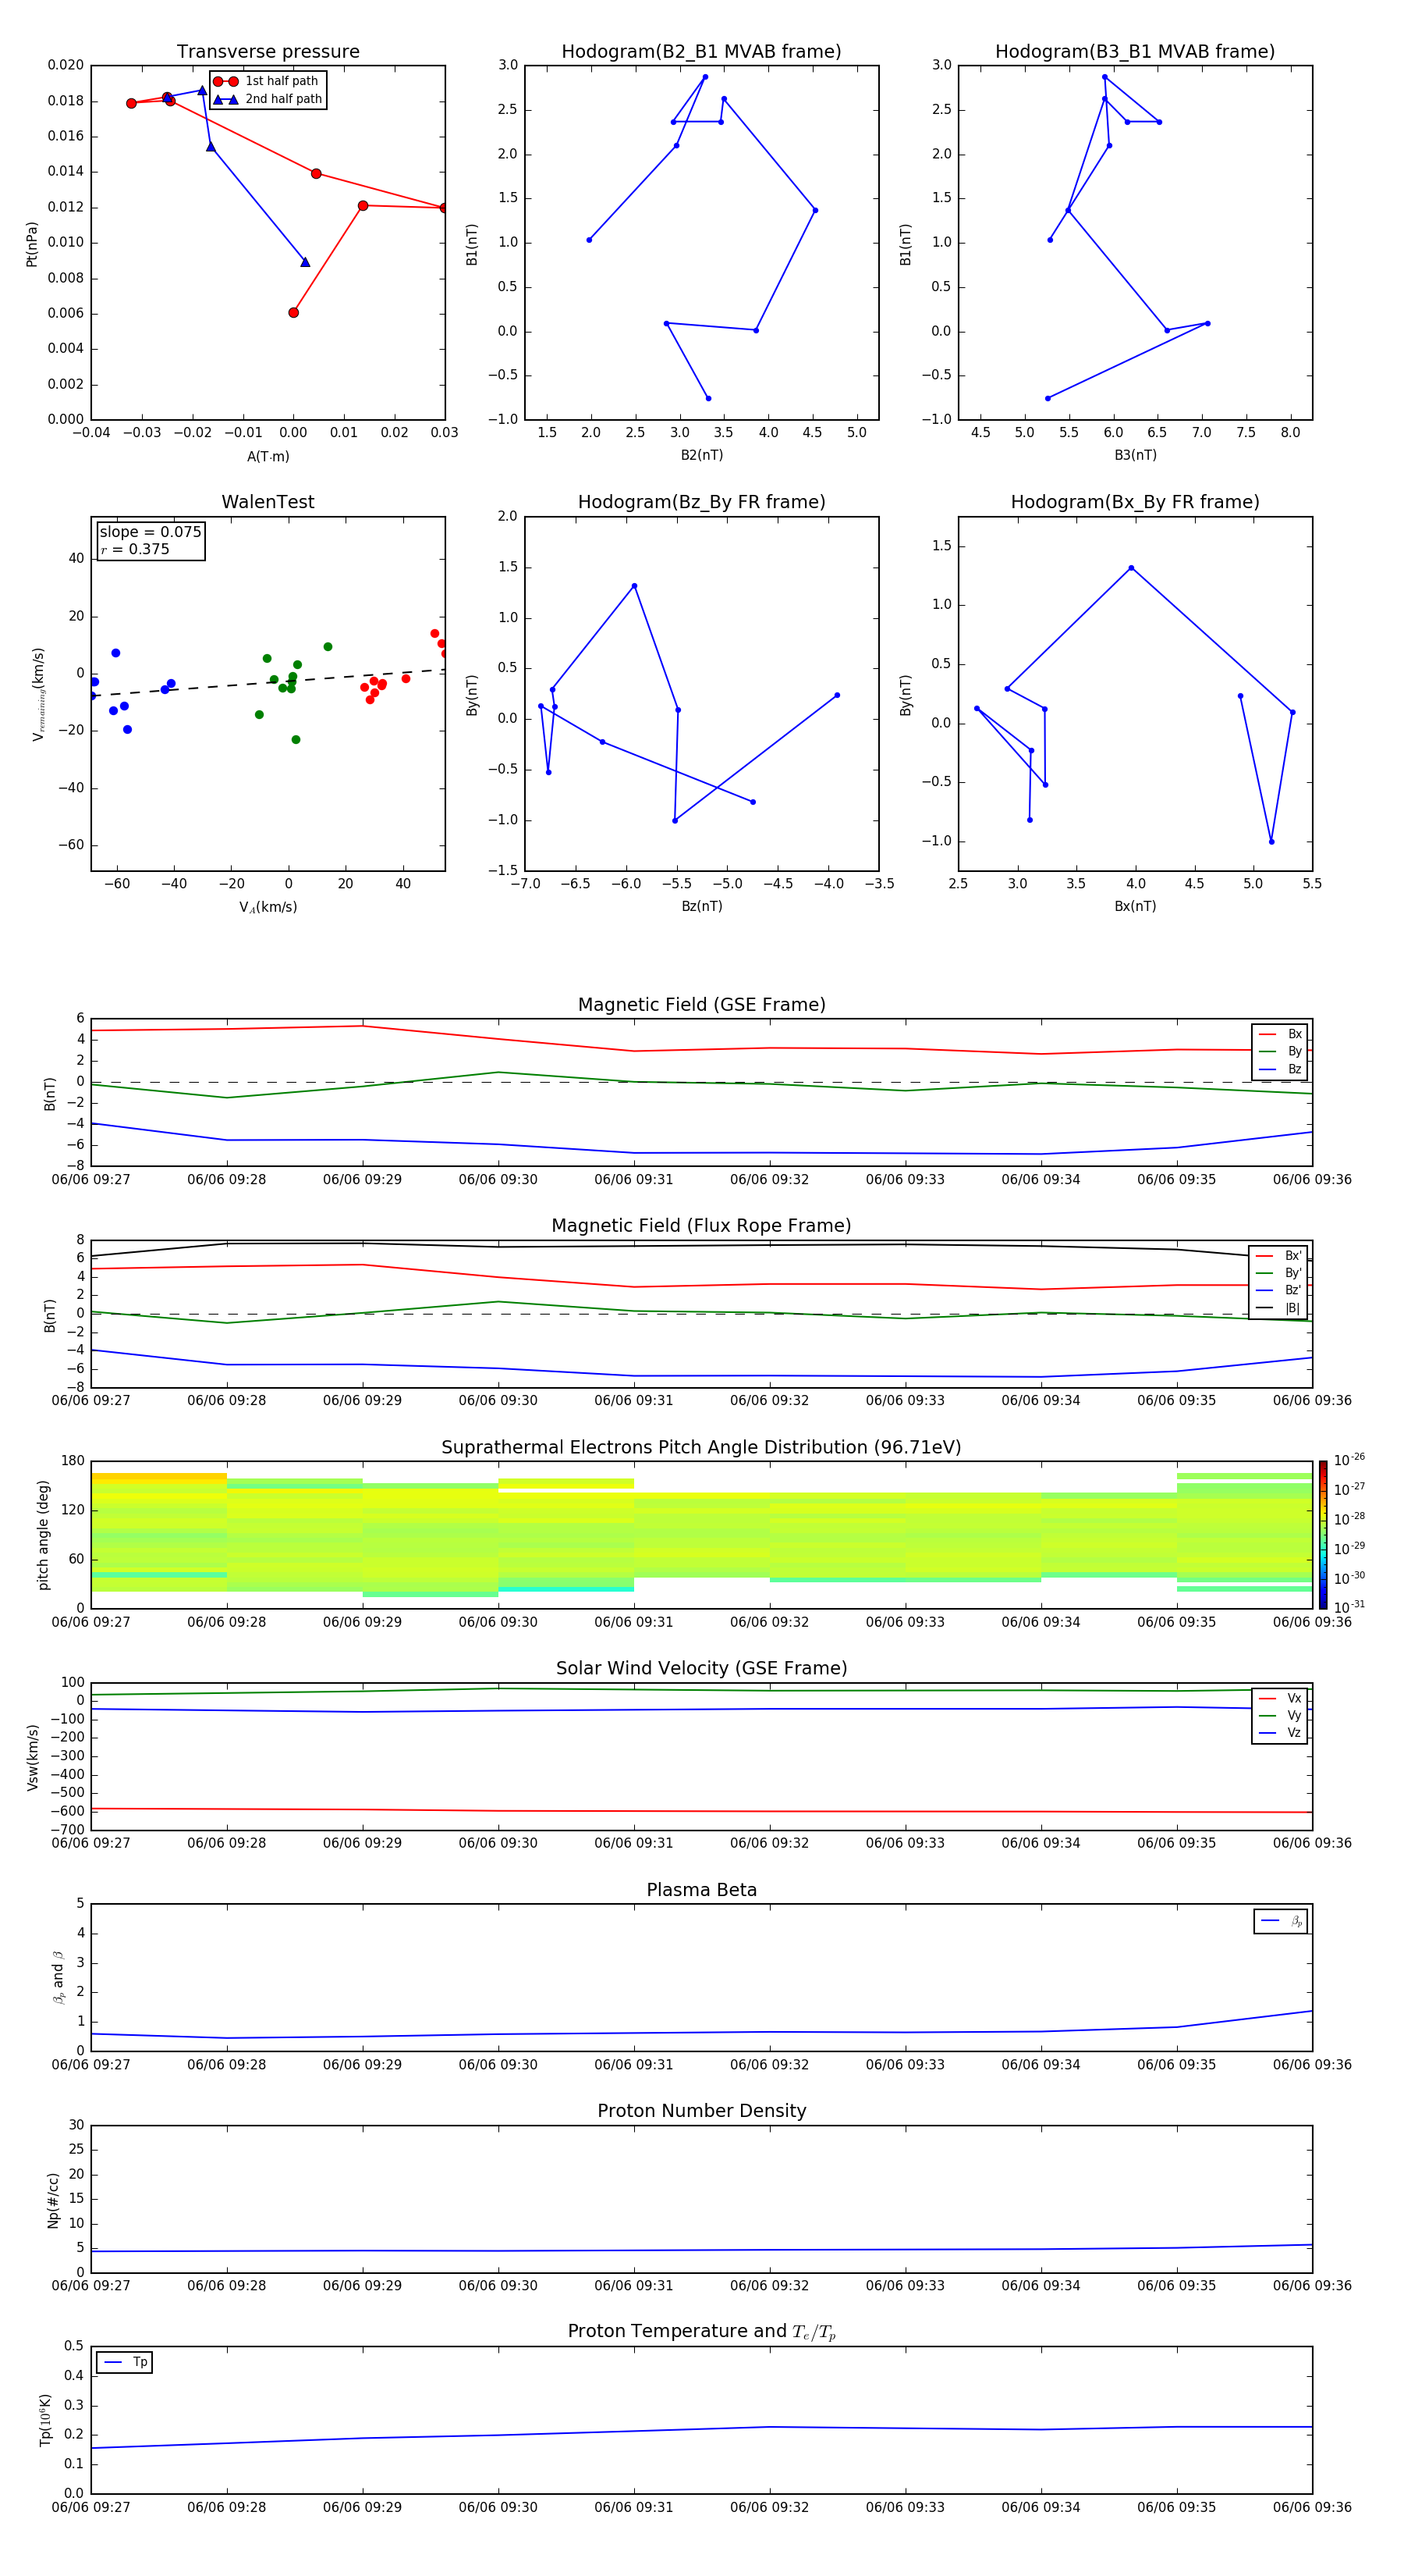
Task: Click the "βp and β" y-axis label
Action: [x=58, y=1977]
